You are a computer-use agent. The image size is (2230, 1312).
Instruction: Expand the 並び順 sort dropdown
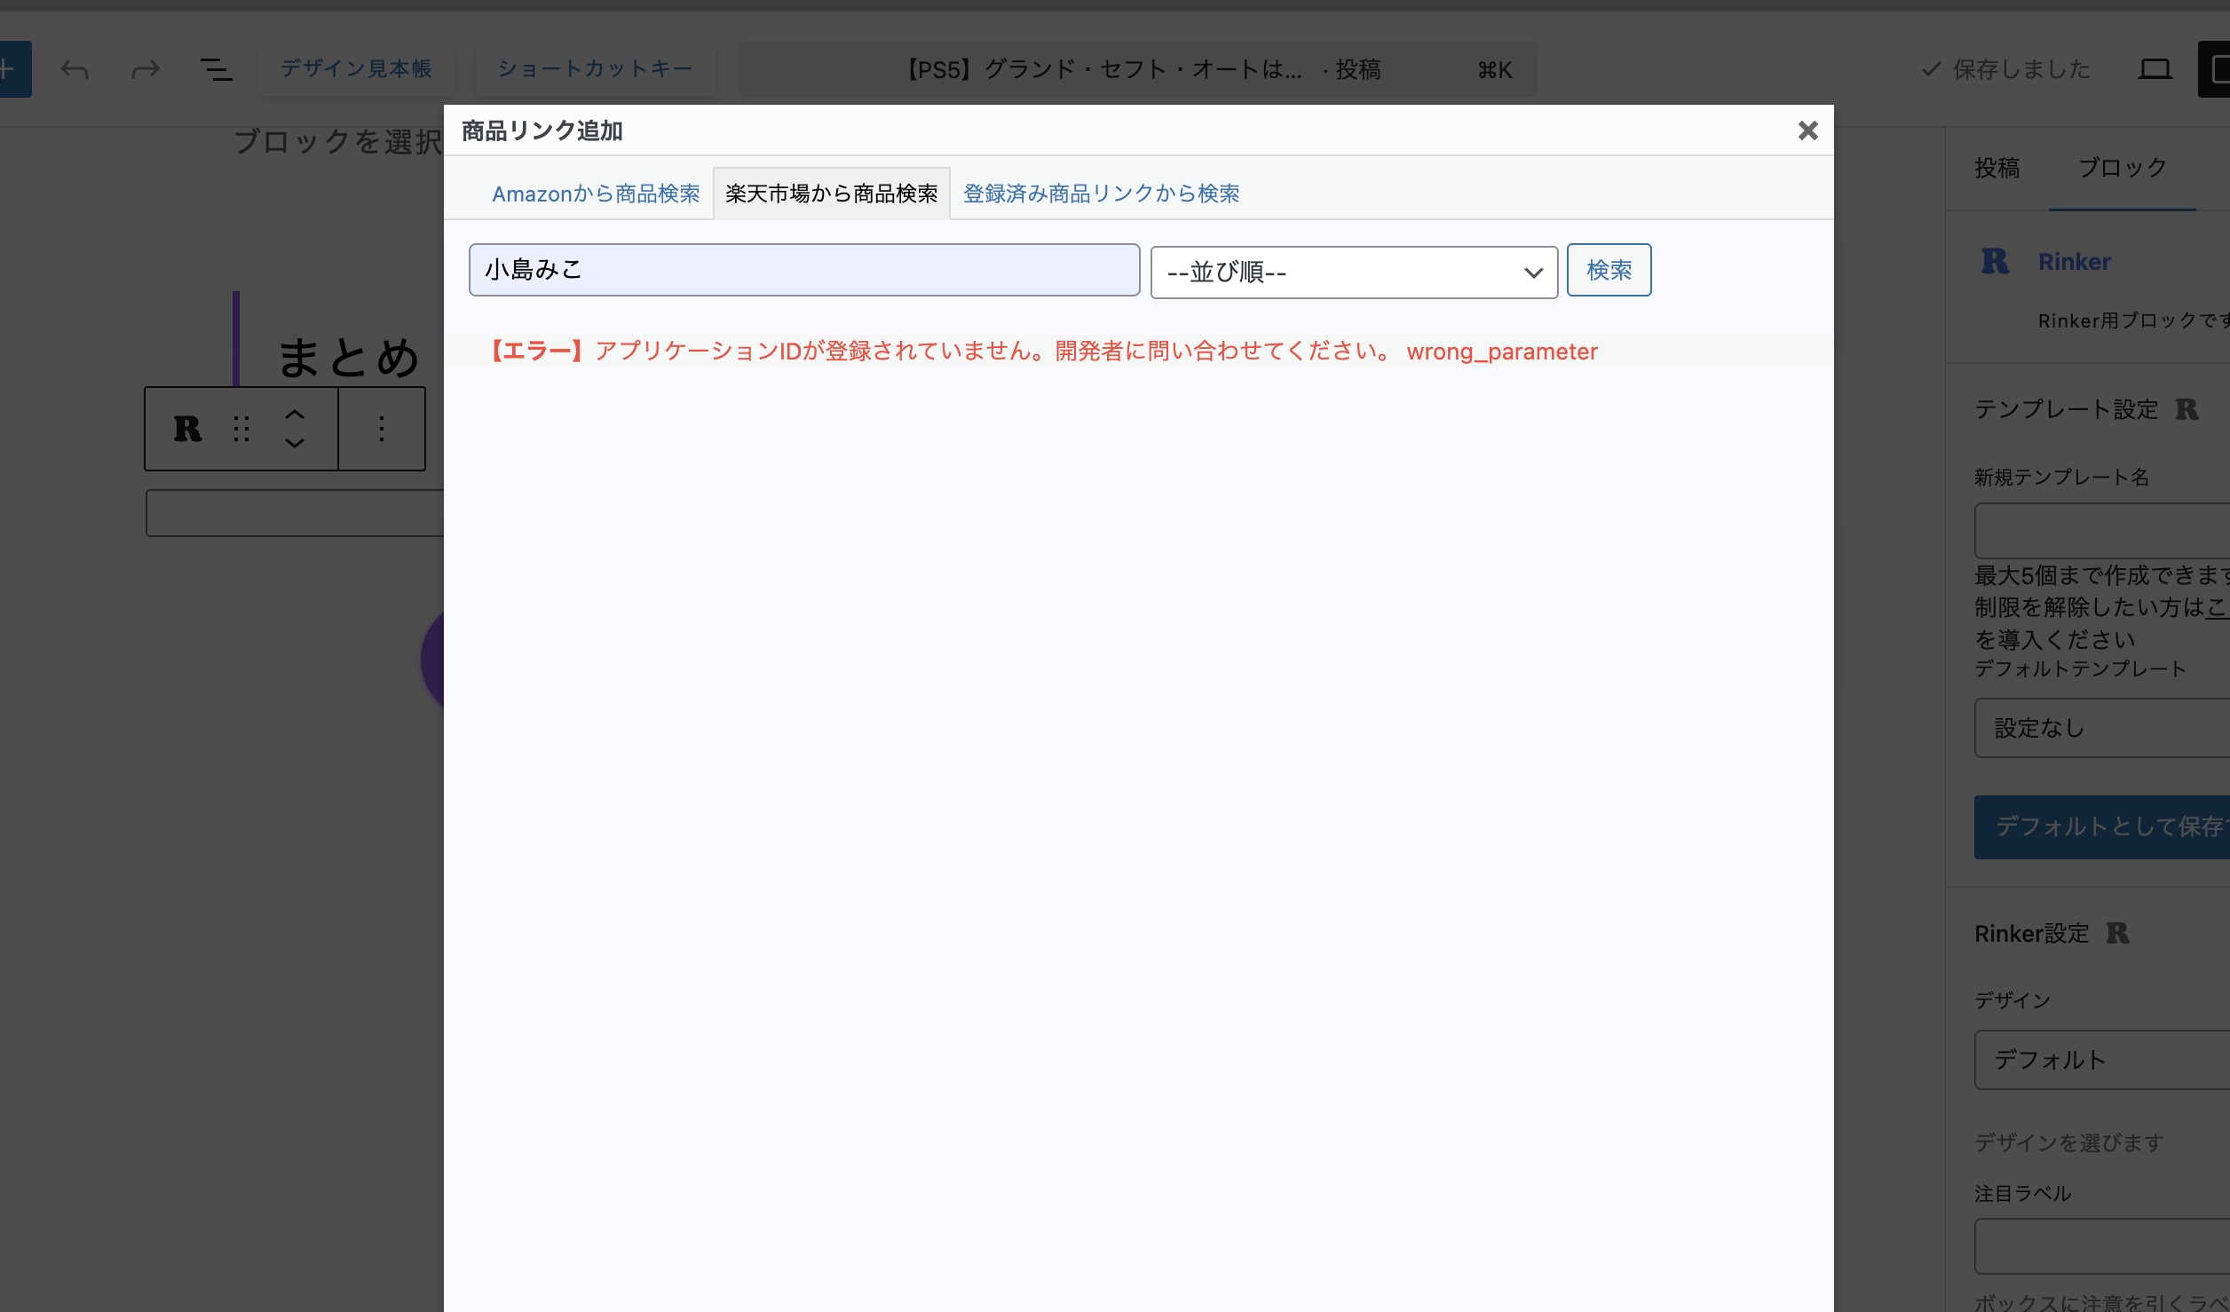(x=1354, y=272)
